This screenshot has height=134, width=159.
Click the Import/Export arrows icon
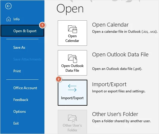[72, 88]
